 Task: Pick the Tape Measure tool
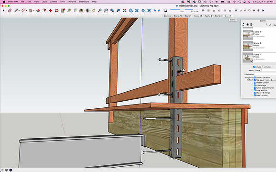(x=69, y=11)
